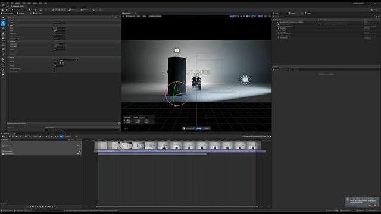The width and height of the screenshot is (381, 214).
Task: Open the Output Log in status bar
Action: click(19, 210)
